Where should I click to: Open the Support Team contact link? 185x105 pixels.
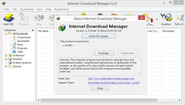pos(114,83)
